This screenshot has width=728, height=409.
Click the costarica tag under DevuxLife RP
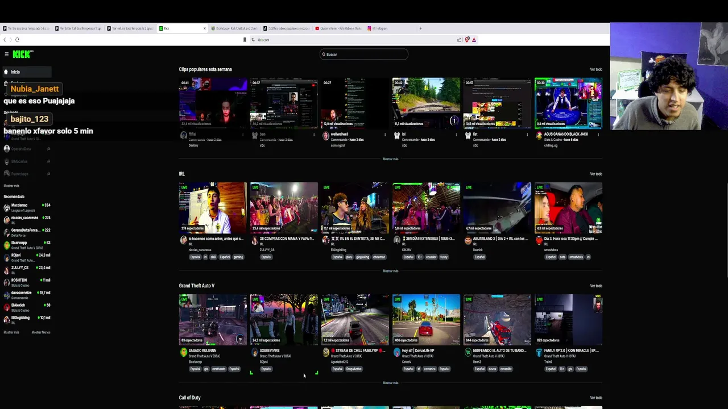tap(429, 369)
